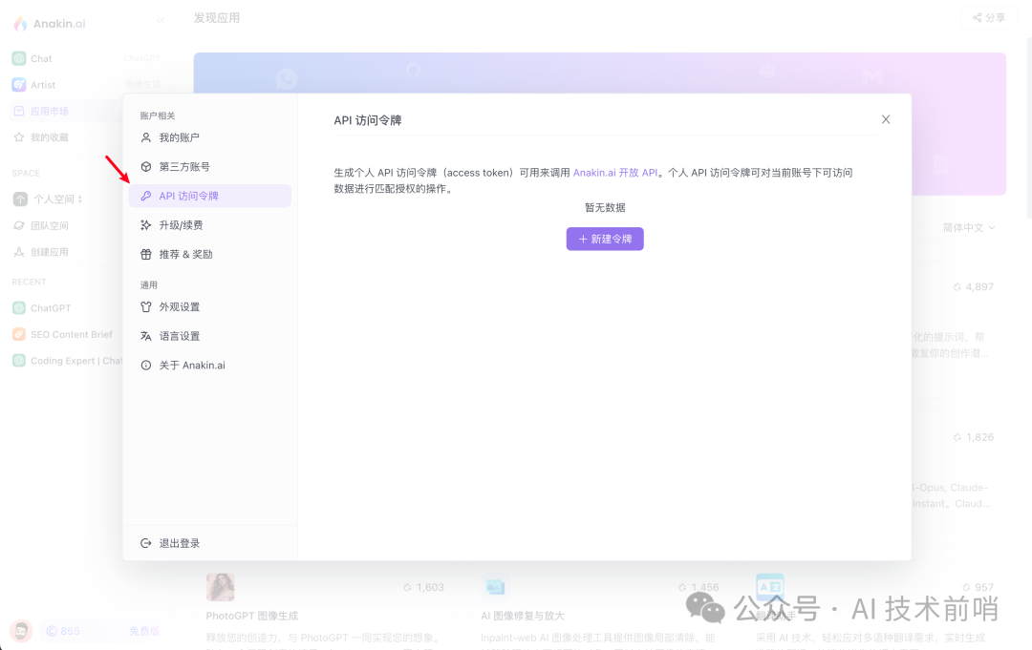The image size is (1032, 650).
Task: Open 关于 Anakin.ai section
Action: (x=209, y=366)
